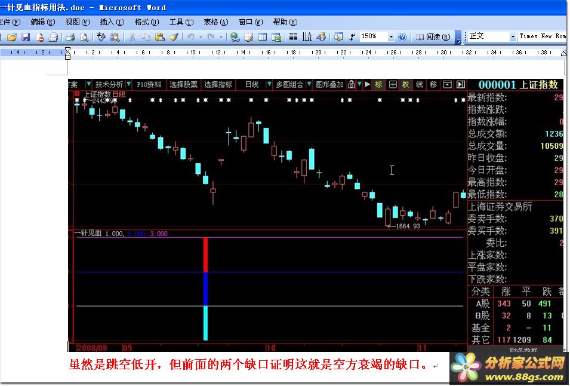Click the Paste clipboard icon

coord(159,36)
